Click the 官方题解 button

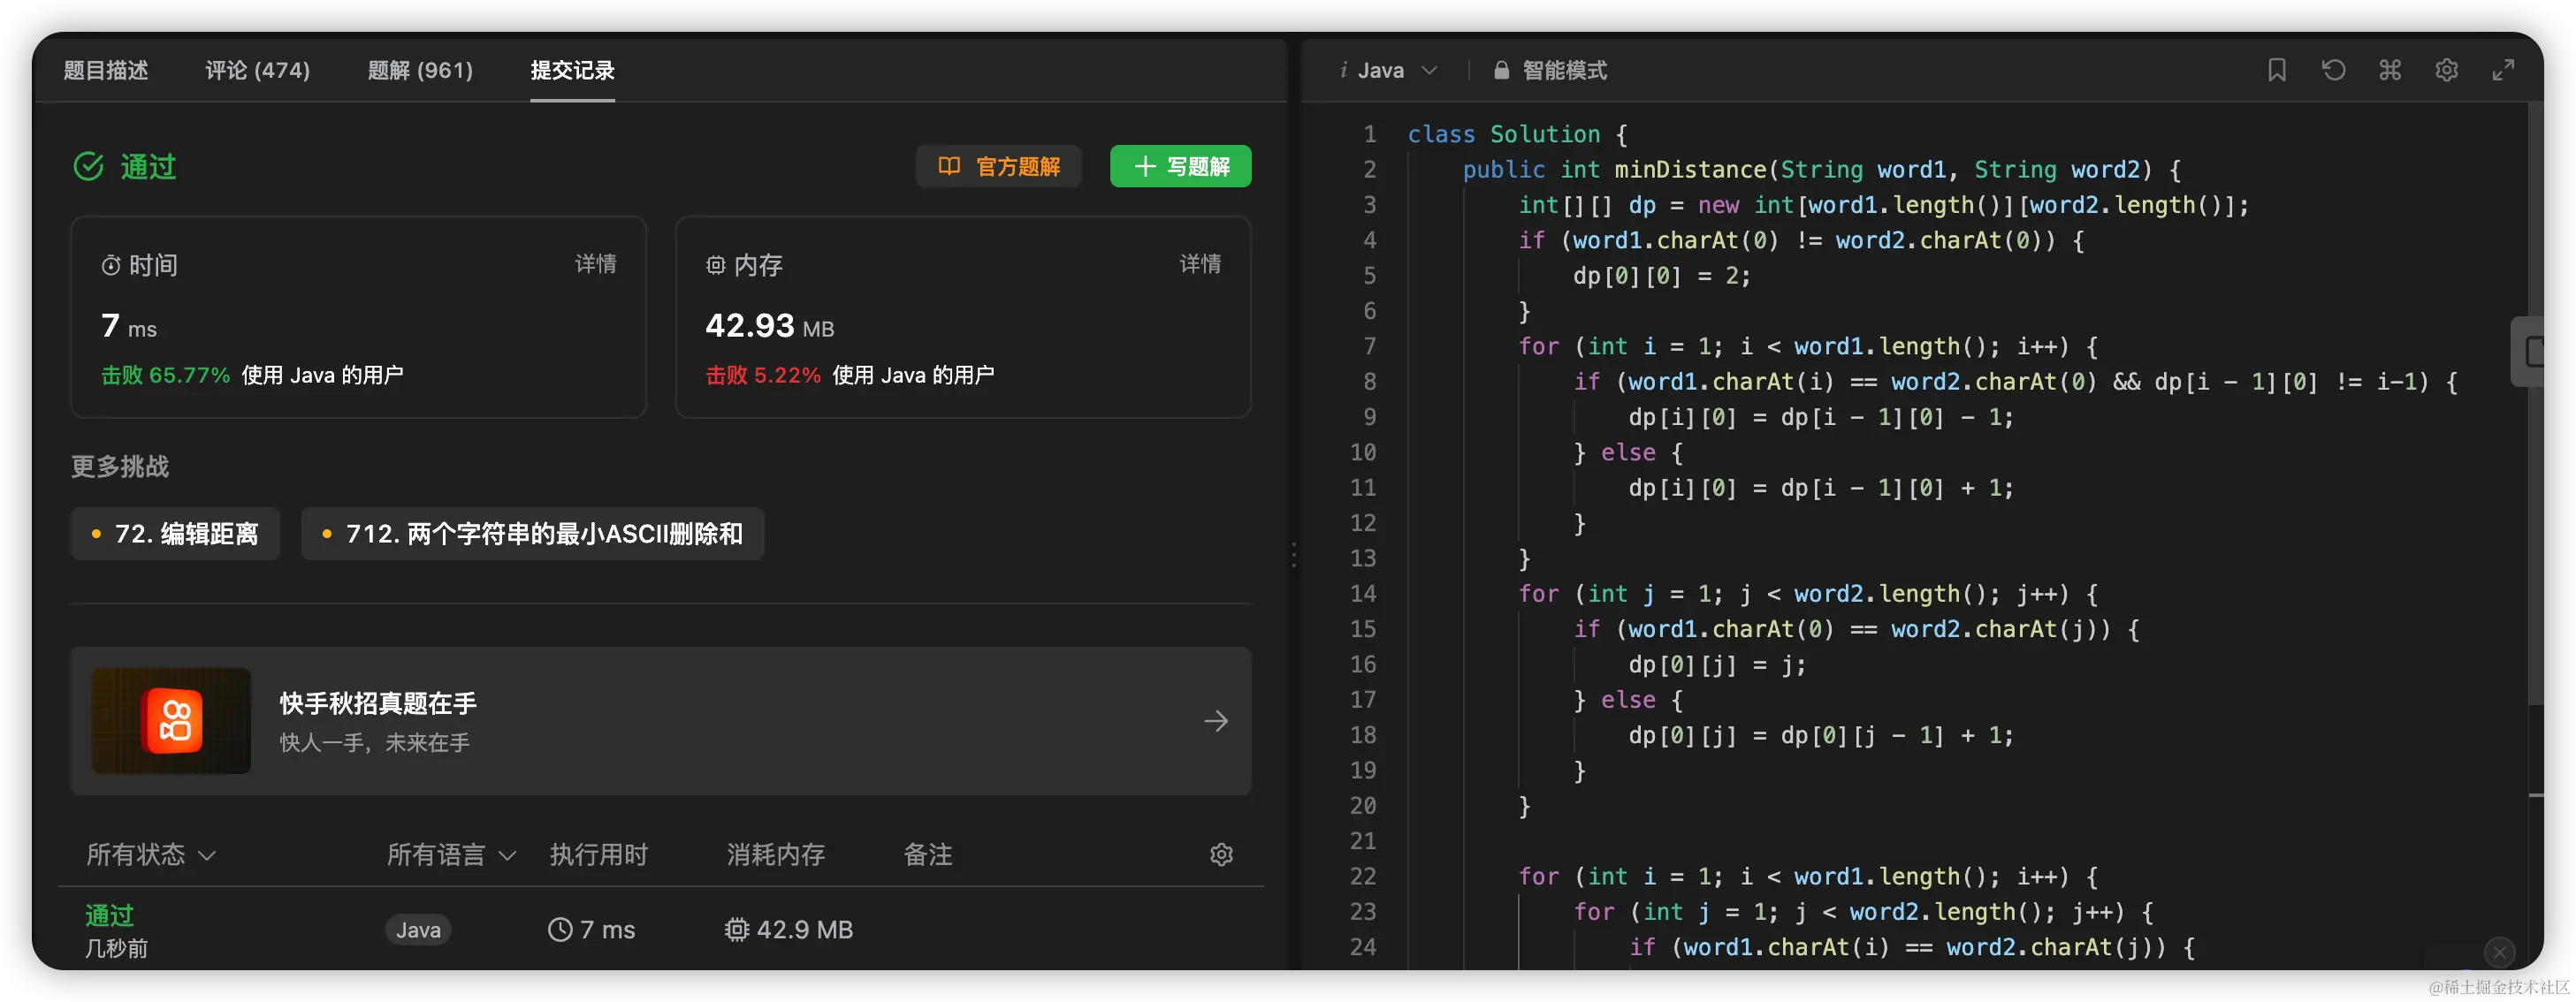tap(999, 166)
